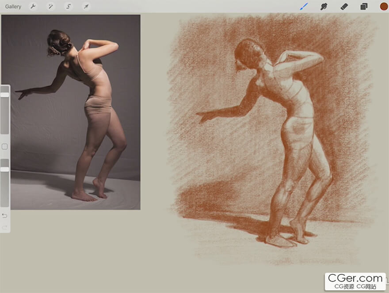
Task: Open the Layers panel
Action: point(364,7)
